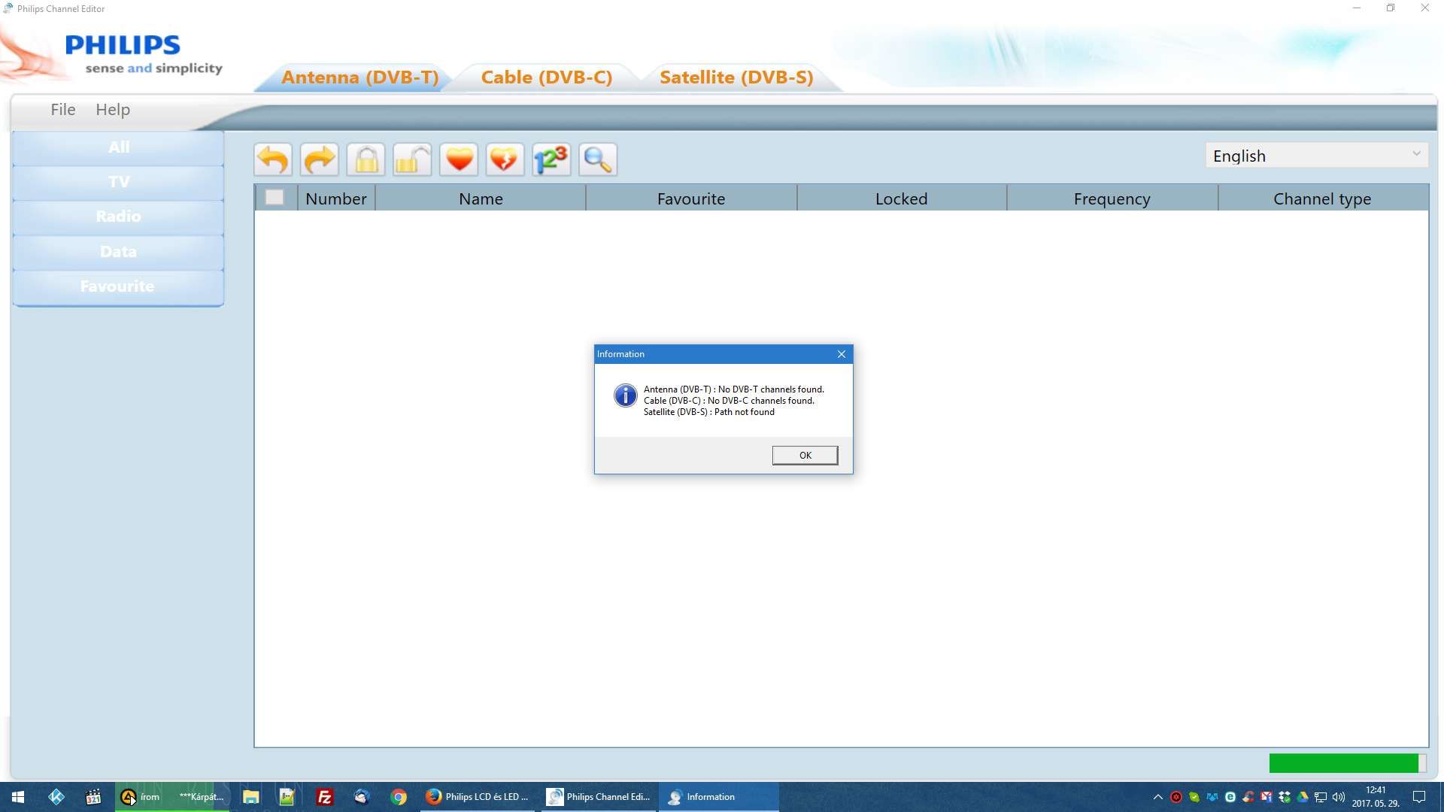1444x812 pixels.
Task: Click the Redo arrow toolbar icon
Action: pyautogui.click(x=320, y=159)
